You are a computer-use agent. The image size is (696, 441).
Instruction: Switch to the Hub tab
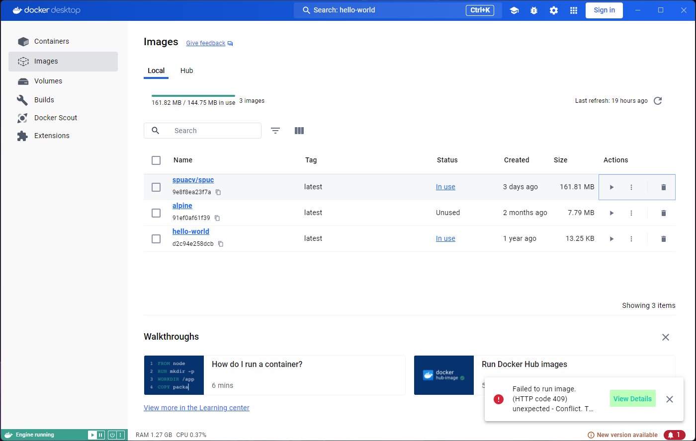[x=186, y=71]
